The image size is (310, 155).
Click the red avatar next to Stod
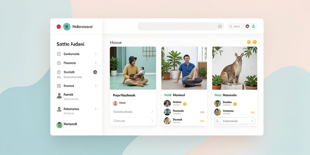pos(115,103)
